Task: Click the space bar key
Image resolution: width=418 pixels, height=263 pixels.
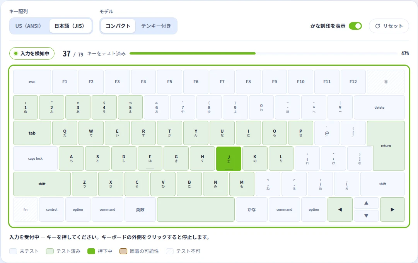Action: [196, 209]
